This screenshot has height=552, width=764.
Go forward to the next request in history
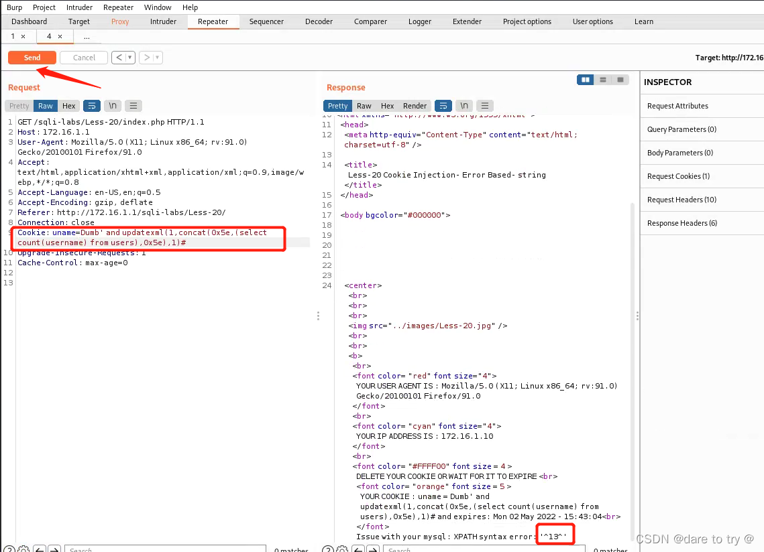coord(147,58)
